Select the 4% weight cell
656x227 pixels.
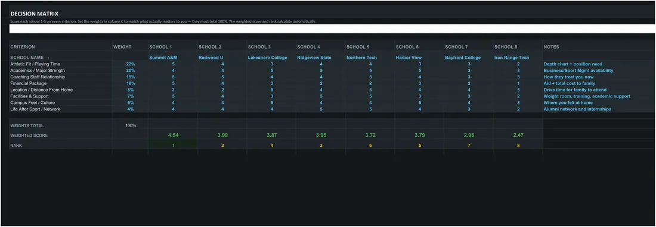point(131,109)
